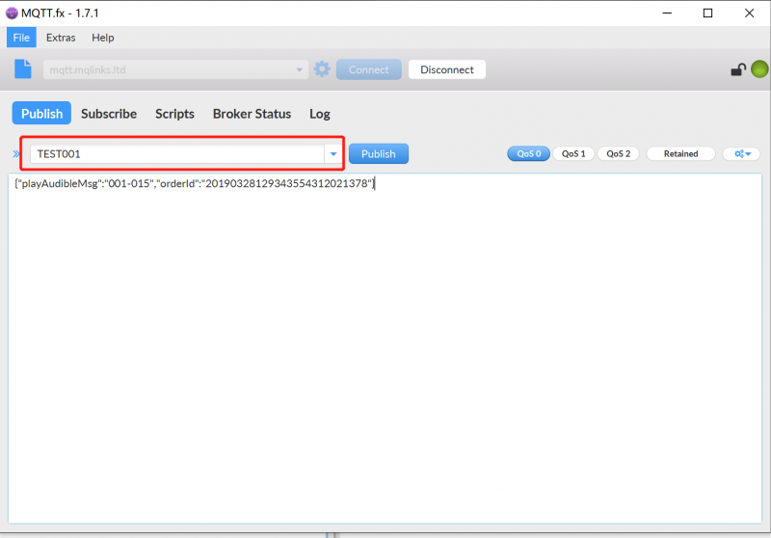The image size is (771, 538).
Task: Click inside the message payload text area
Action: (x=385, y=347)
